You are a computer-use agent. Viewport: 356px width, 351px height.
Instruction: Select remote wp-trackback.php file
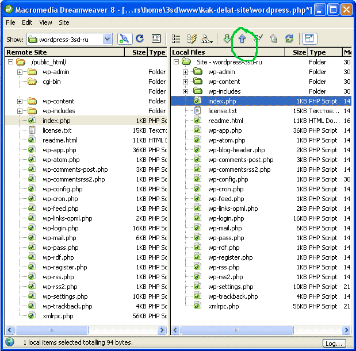click(x=67, y=306)
